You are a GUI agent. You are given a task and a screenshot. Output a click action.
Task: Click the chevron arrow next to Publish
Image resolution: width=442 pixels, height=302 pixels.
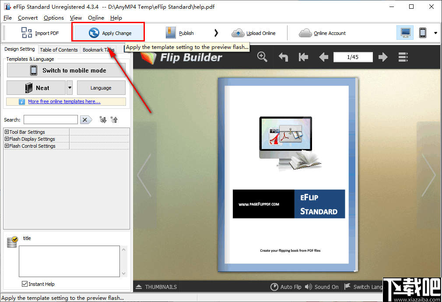pyautogui.click(x=216, y=33)
